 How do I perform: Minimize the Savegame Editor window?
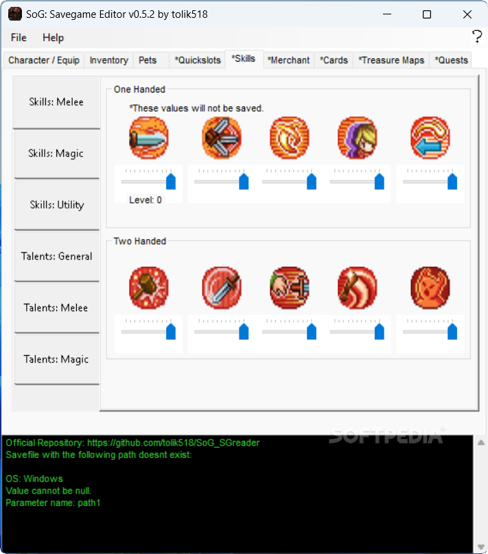(x=387, y=14)
